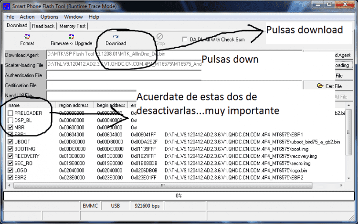Click the Smart Phone Flash Tool title icon
Screen dimensions: 358x224
6,6
